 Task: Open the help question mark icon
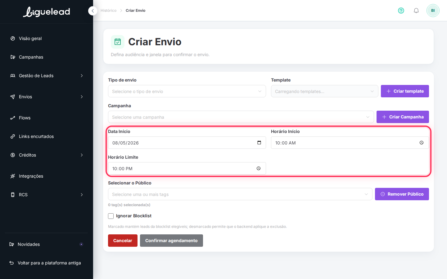click(401, 11)
